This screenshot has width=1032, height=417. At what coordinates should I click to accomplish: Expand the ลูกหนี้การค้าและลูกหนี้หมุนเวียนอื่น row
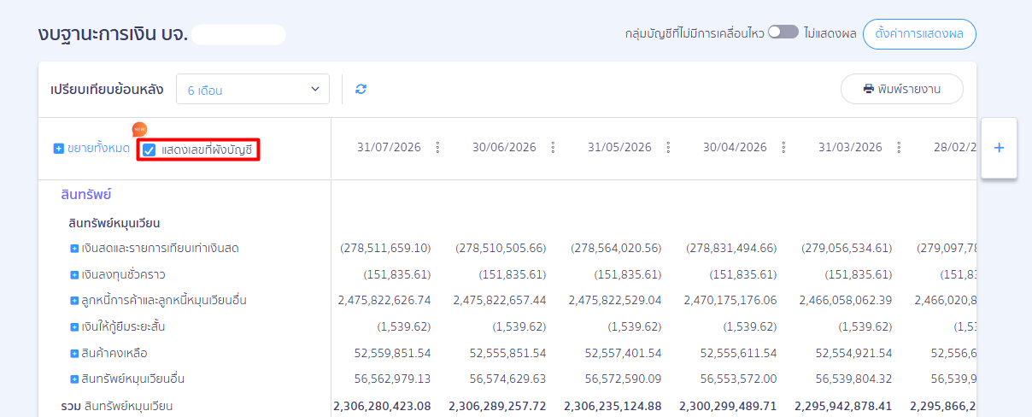click(74, 301)
